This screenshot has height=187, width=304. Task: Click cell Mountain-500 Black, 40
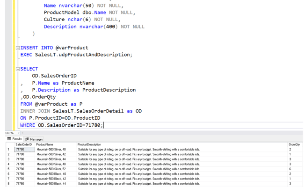56,174
